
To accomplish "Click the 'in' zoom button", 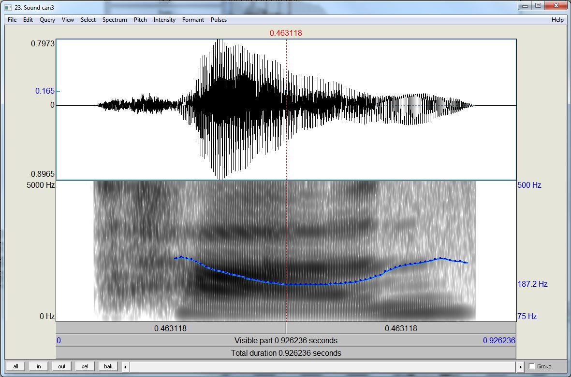I will coord(39,366).
